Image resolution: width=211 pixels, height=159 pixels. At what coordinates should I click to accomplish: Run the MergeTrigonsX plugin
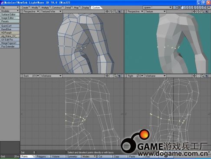[x=10, y=43]
